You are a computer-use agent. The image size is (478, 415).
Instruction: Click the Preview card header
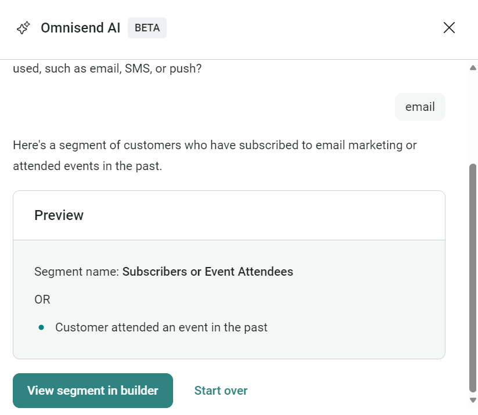pyautogui.click(x=59, y=215)
